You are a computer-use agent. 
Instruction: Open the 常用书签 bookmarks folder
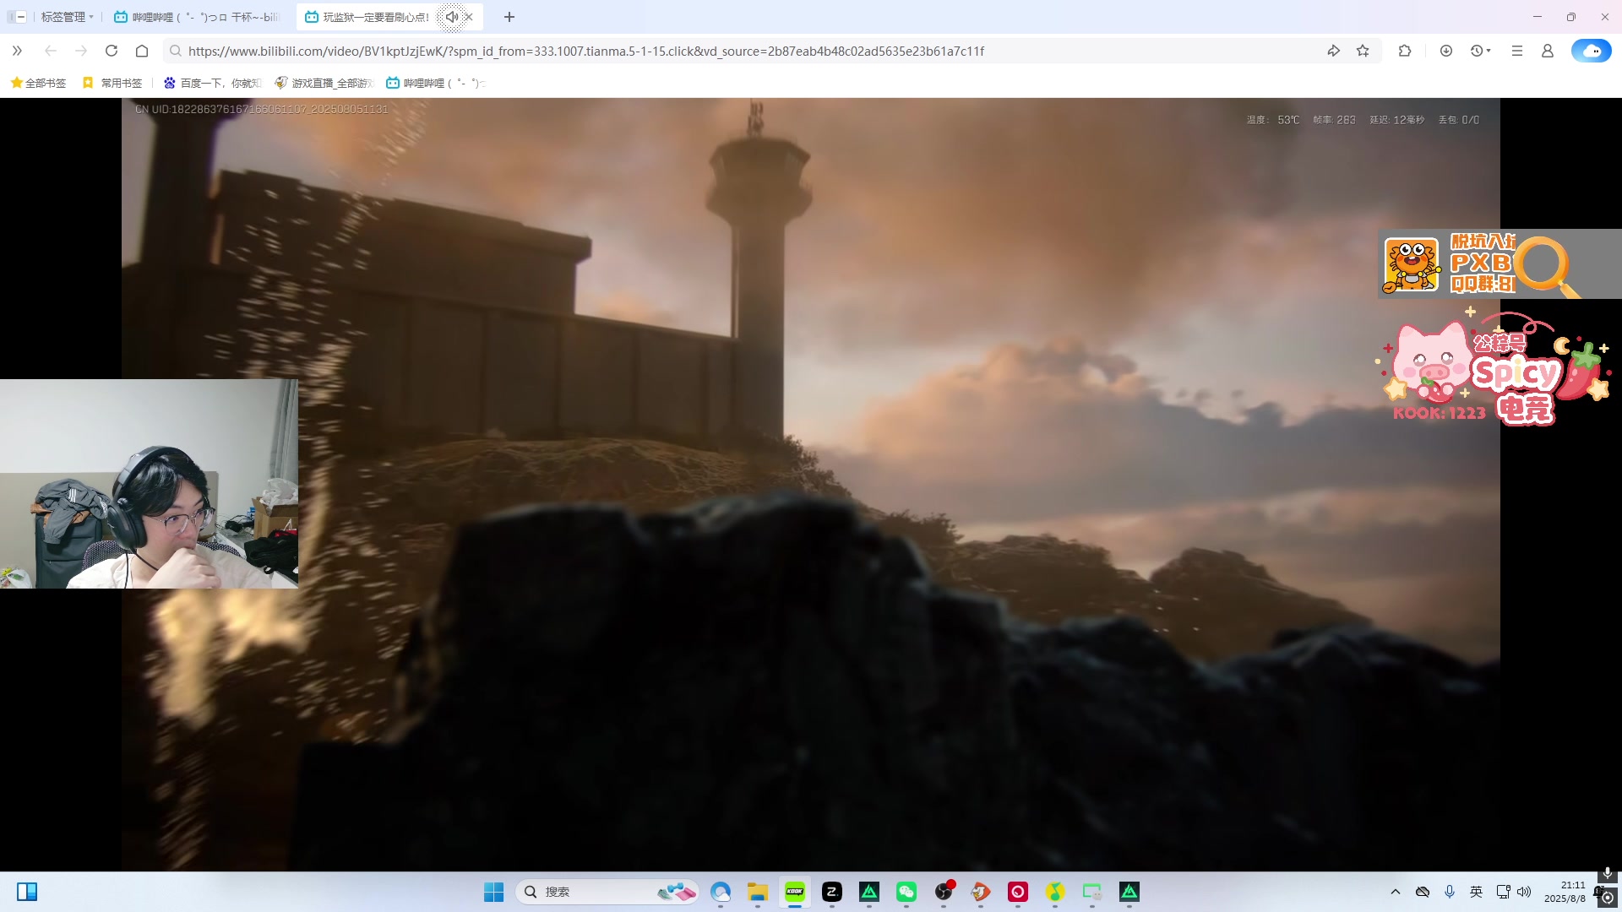pyautogui.click(x=112, y=83)
